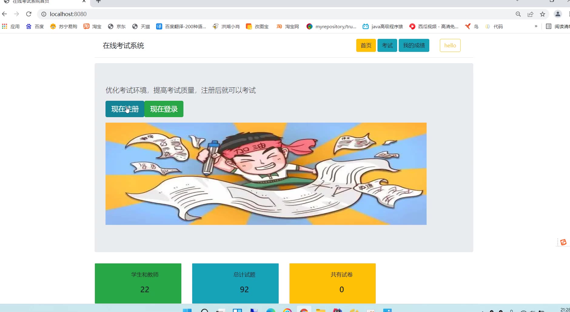Click the hello user button

coord(450,46)
